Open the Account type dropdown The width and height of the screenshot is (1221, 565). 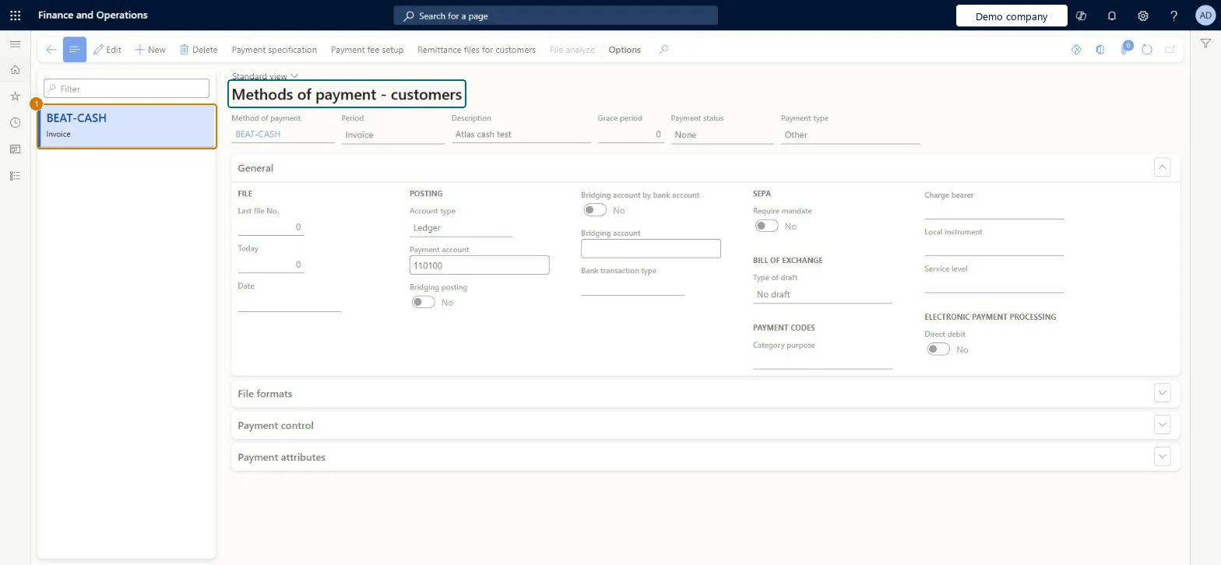click(x=461, y=228)
